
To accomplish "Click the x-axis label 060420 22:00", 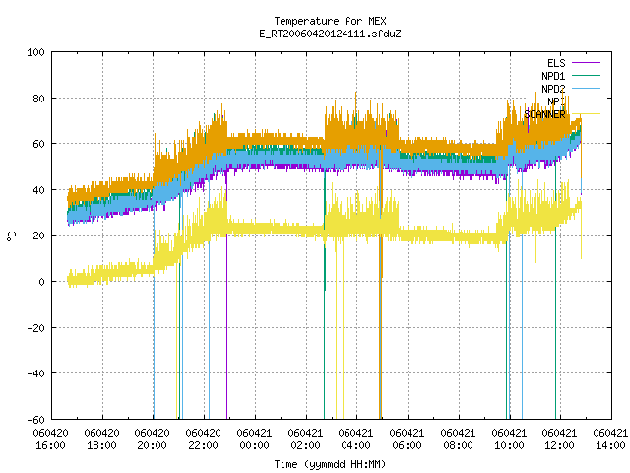I will [x=204, y=439].
